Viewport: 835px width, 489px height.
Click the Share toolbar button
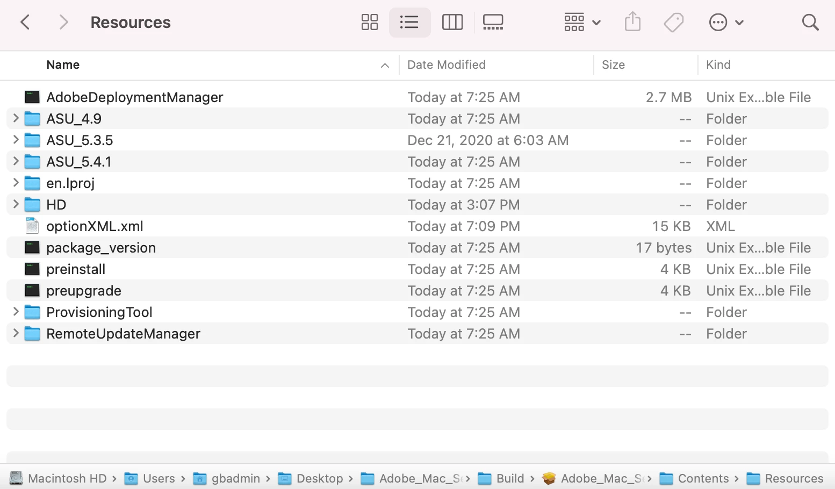point(632,22)
